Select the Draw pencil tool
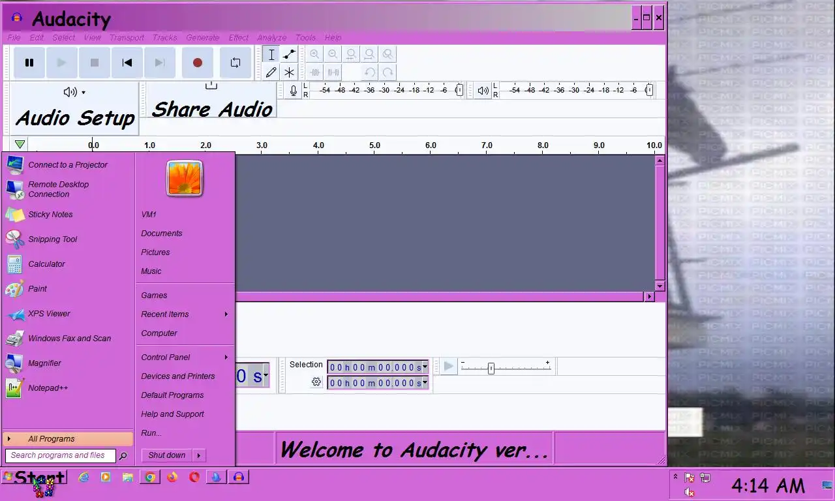 click(271, 72)
